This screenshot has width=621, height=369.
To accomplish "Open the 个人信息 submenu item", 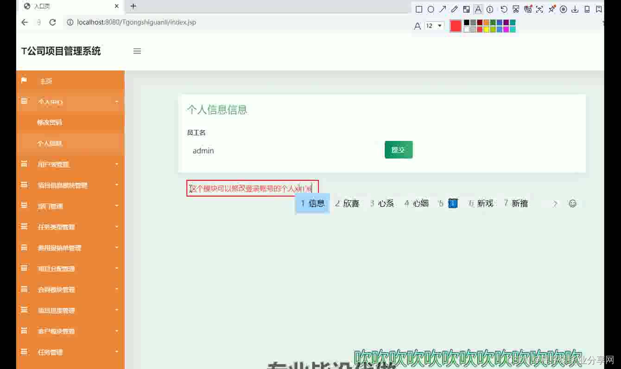I will (50, 144).
